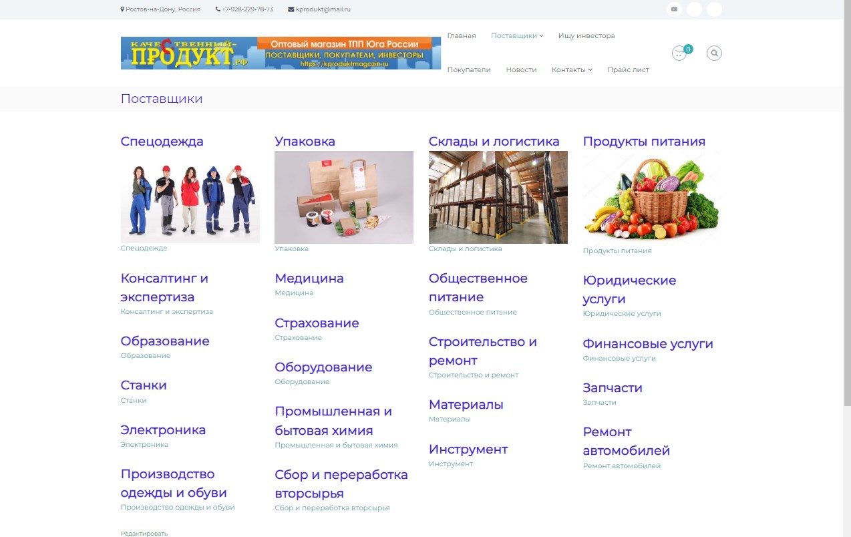This screenshot has width=851, height=537.
Task: Click the envelope icon beside kprodukt@mail.ru
Action: coord(291,9)
